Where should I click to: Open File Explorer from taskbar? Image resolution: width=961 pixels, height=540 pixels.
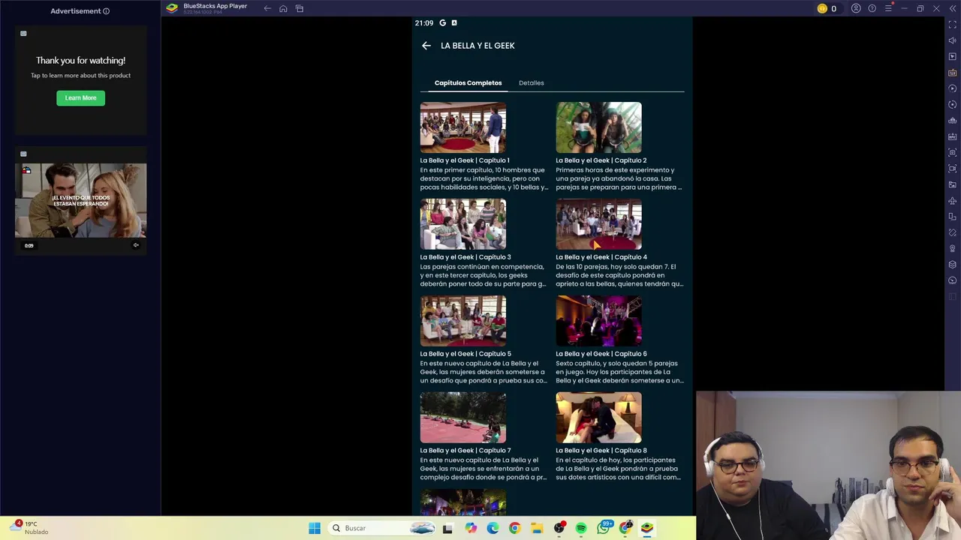point(537,528)
